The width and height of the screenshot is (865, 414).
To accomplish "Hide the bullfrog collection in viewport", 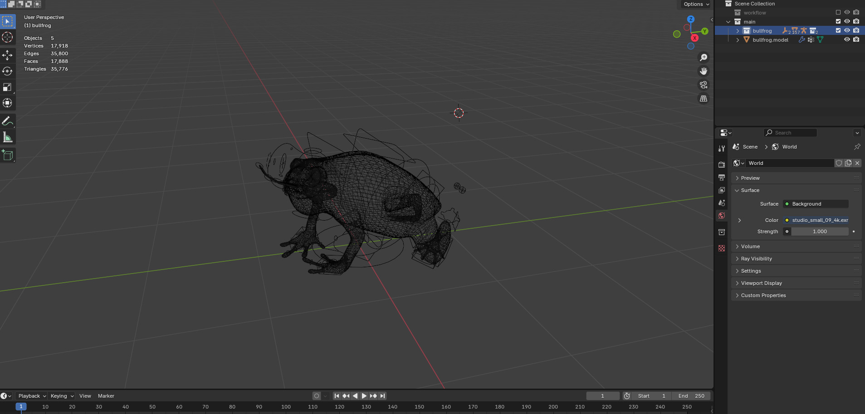I will pos(847,31).
